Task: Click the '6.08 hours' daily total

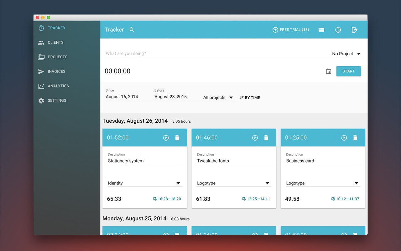Action: click(180, 219)
